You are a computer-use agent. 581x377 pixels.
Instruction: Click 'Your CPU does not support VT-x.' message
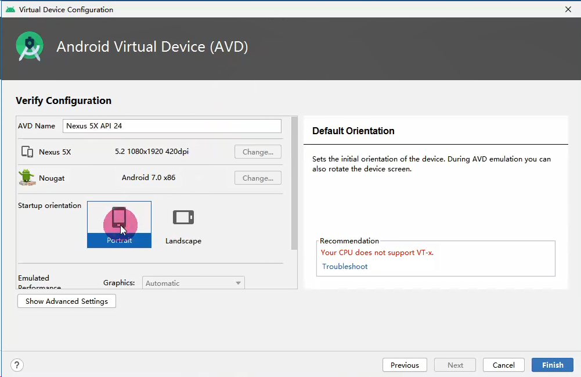377,253
